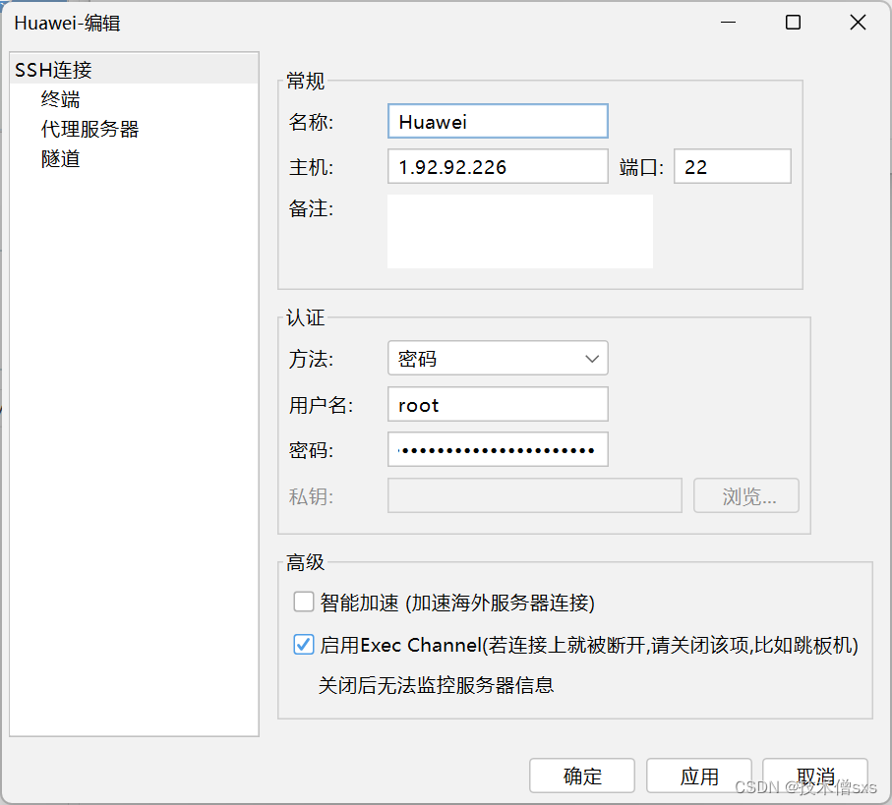Click the 主机 field with 1.92.92.226
The width and height of the screenshot is (892, 805).
point(498,166)
